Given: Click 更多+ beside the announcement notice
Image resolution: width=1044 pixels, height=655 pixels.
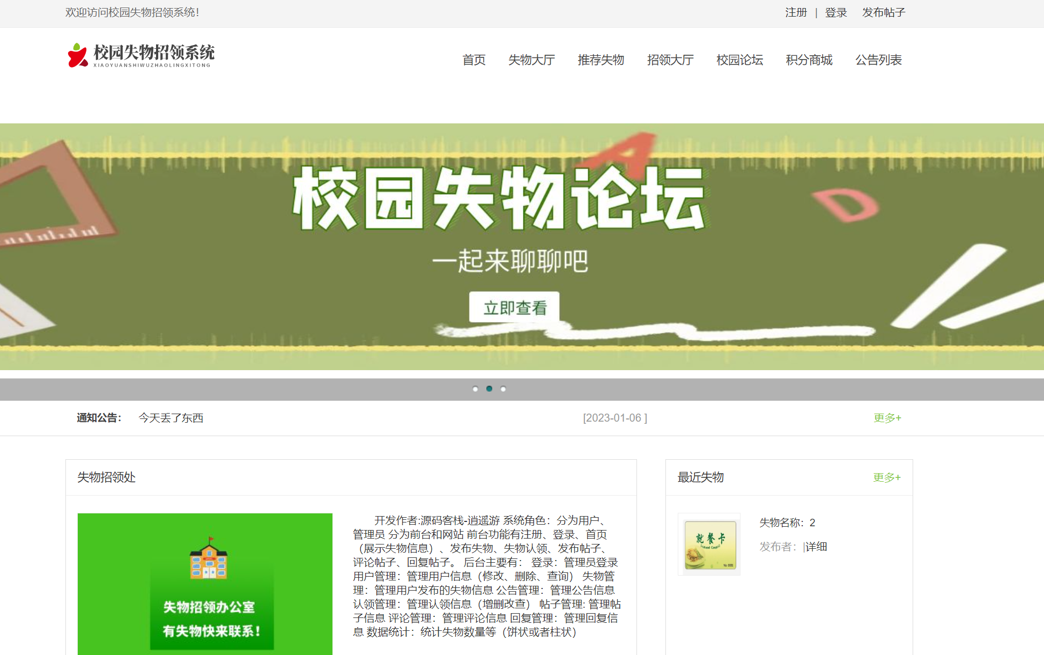Looking at the screenshot, I should 887,418.
